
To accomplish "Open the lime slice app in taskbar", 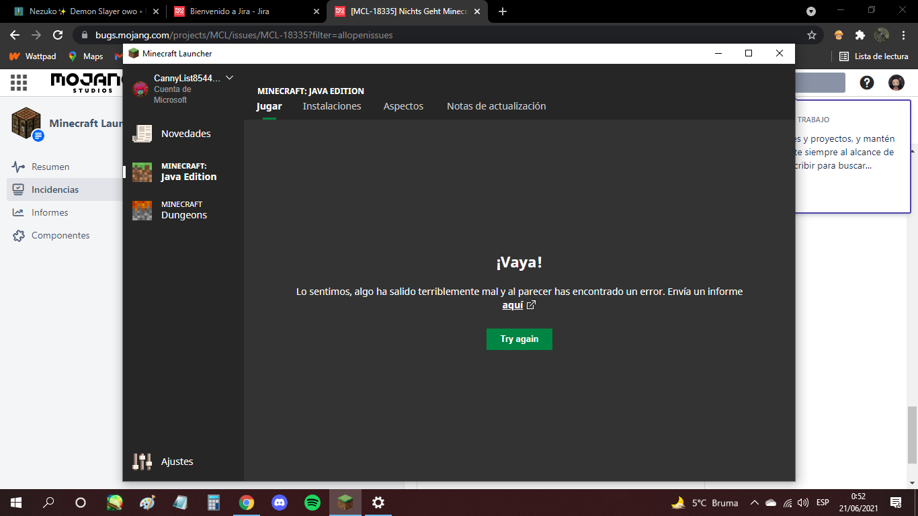I will (114, 502).
